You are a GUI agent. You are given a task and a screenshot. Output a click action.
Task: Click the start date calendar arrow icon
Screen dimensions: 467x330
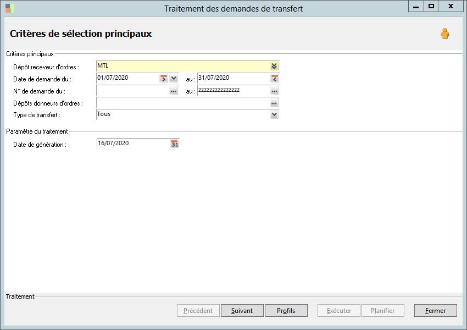point(164,79)
